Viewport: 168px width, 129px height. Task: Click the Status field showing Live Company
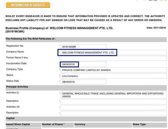(114, 76)
